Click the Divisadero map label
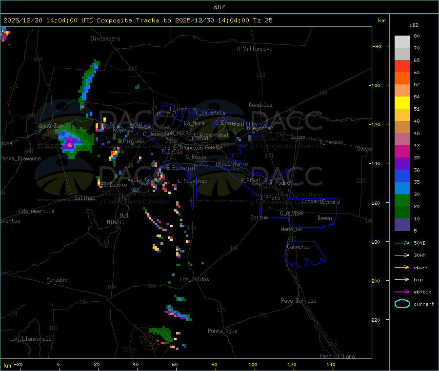The width and height of the screenshot is (439, 371). click(105, 39)
